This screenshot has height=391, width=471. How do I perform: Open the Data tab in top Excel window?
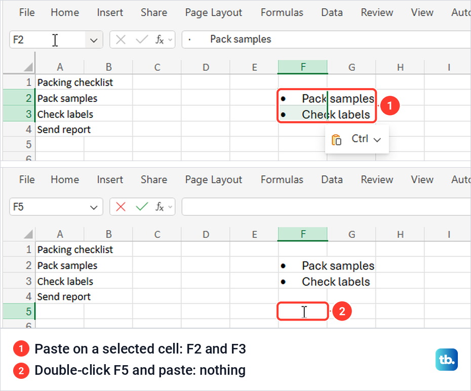pyautogui.click(x=332, y=12)
